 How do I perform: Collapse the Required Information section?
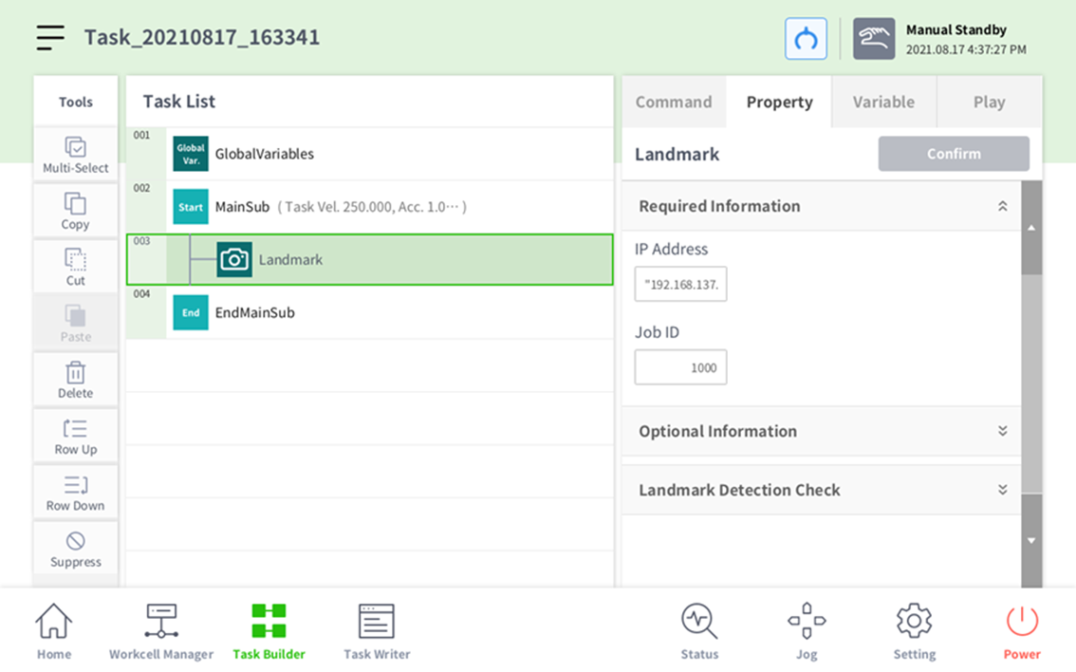[1002, 206]
